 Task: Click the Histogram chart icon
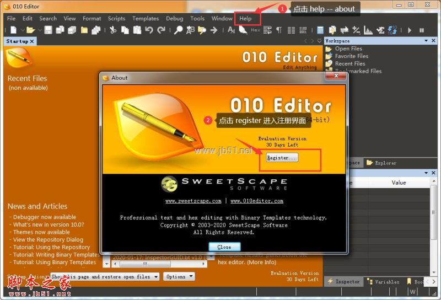(x=368, y=30)
